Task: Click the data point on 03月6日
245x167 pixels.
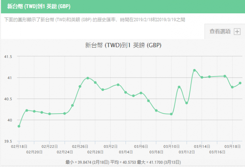Action: pos(141,93)
